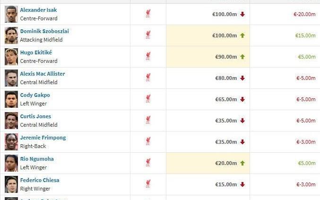Select Liverpool badge in Jeremie Frimpong's row
The image size is (320, 200).
coord(148,142)
